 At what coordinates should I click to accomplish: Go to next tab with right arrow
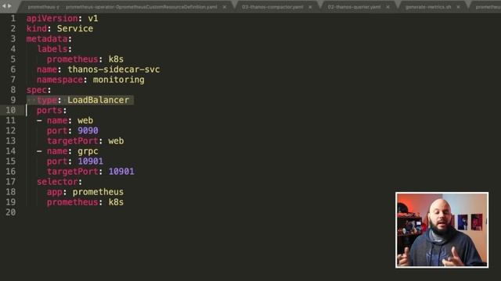tap(9, 6)
